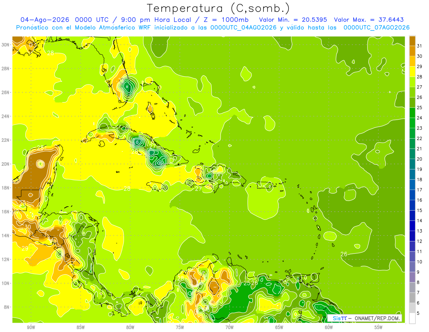Click the color scale label 10

coord(419,262)
